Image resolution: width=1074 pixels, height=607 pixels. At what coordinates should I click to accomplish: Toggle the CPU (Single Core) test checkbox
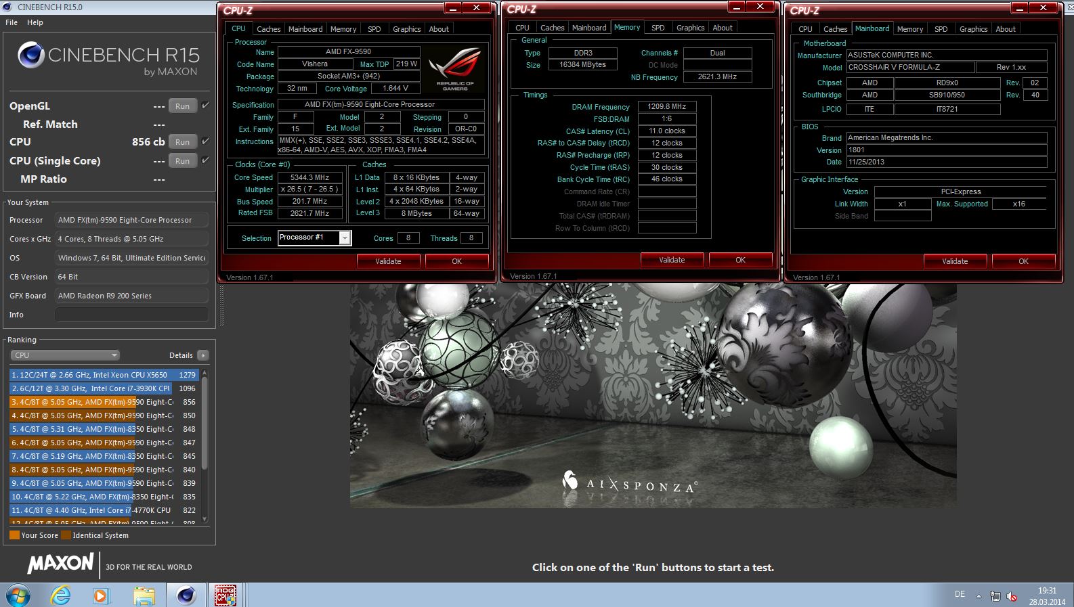[x=205, y=160]
